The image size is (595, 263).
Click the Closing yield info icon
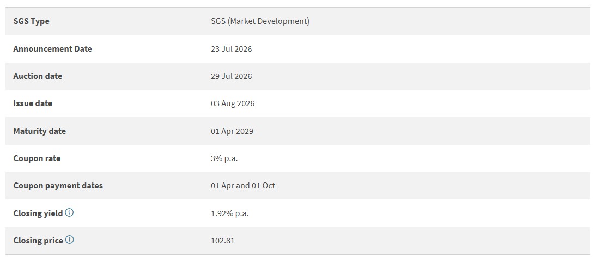69,212
